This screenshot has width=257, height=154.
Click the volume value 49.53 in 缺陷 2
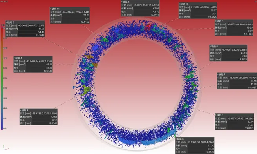point(41,29)
